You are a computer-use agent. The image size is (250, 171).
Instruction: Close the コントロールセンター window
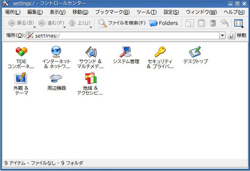[x=244, y=3]
